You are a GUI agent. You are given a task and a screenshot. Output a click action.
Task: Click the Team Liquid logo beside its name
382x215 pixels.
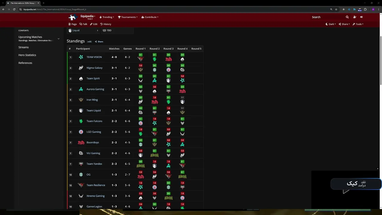81,110
